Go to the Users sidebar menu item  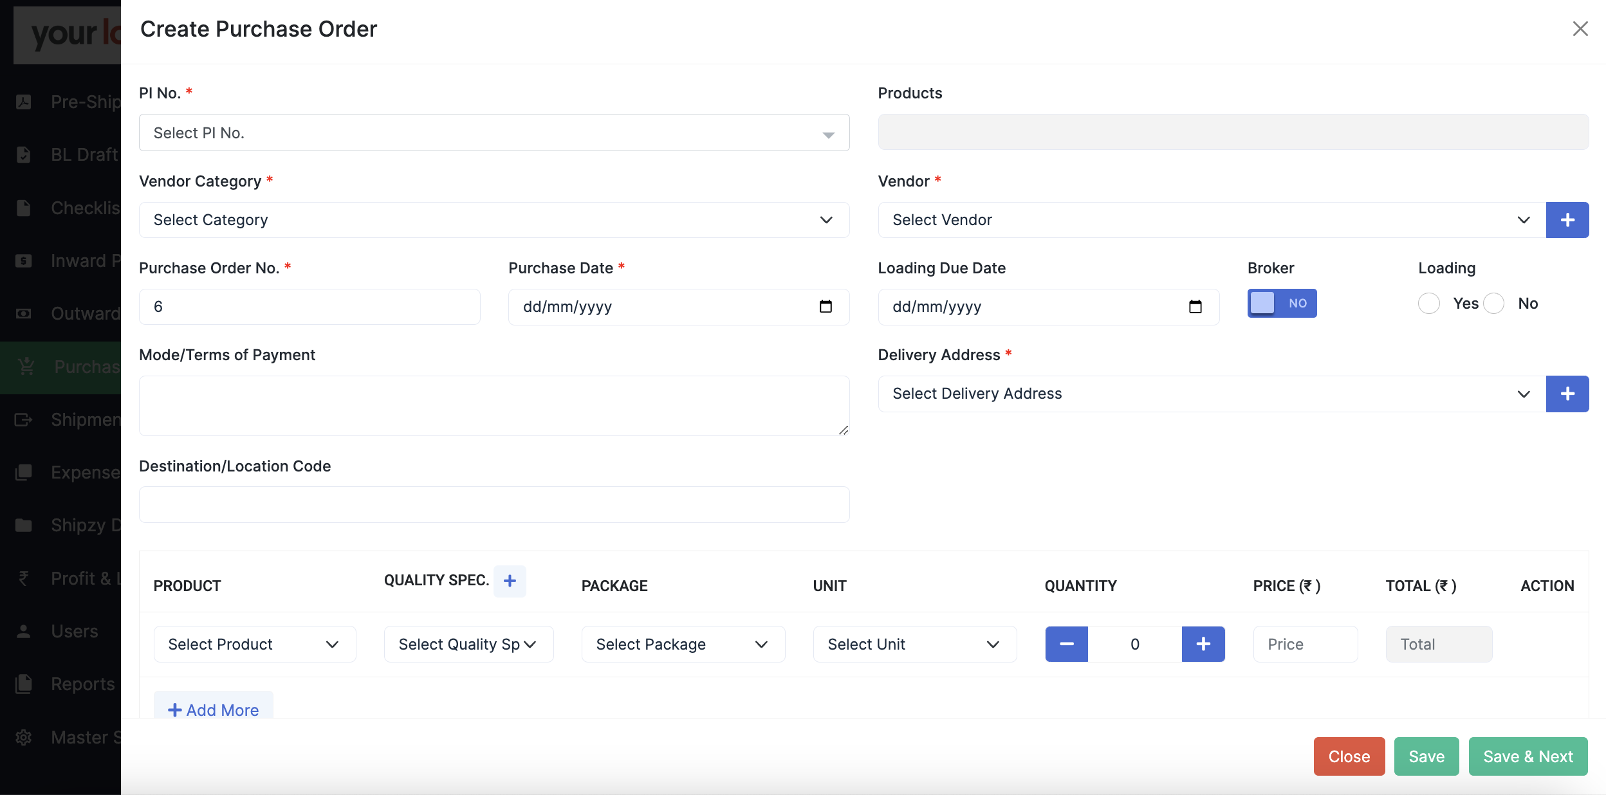[75, 631]
